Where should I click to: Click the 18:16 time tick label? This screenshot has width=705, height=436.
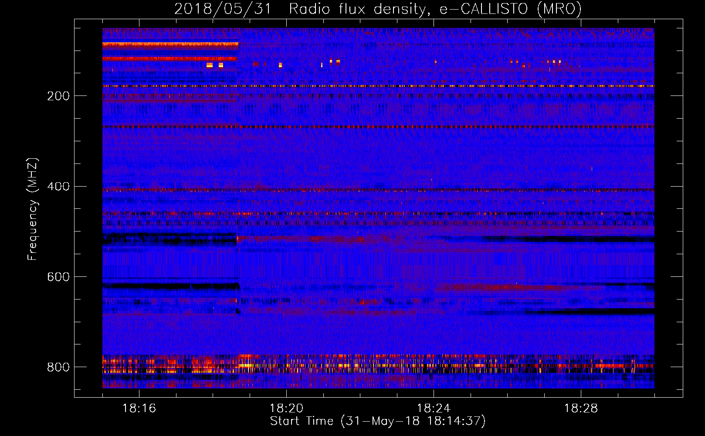139,409
